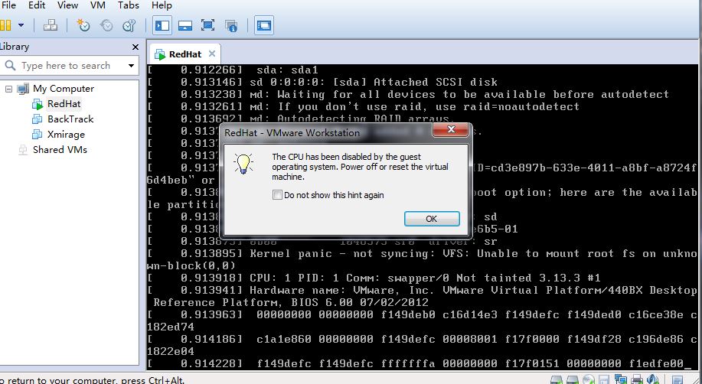The width and height of the screenshot is (702, 384).
Task: Click second hard disk status icon
Action: [x=572, y=380]
